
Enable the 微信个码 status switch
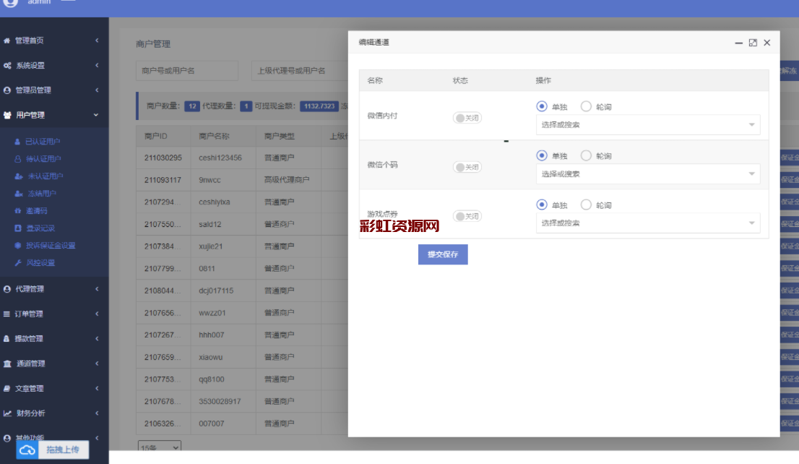(x=467, y=167)
